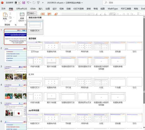The height and width of the screenshot is (130, 145).
Task: Click the Save icon in title bar
Action: pos(24,3)
